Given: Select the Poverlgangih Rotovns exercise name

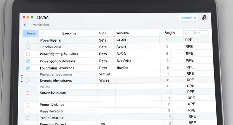Looking at the screenshot, I should (58, 61).
